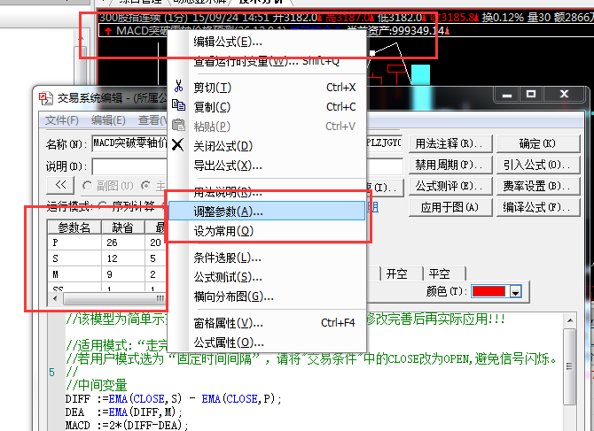Choose 设为常用 from the context menu
594x431 pixels.
click(223, 230)
